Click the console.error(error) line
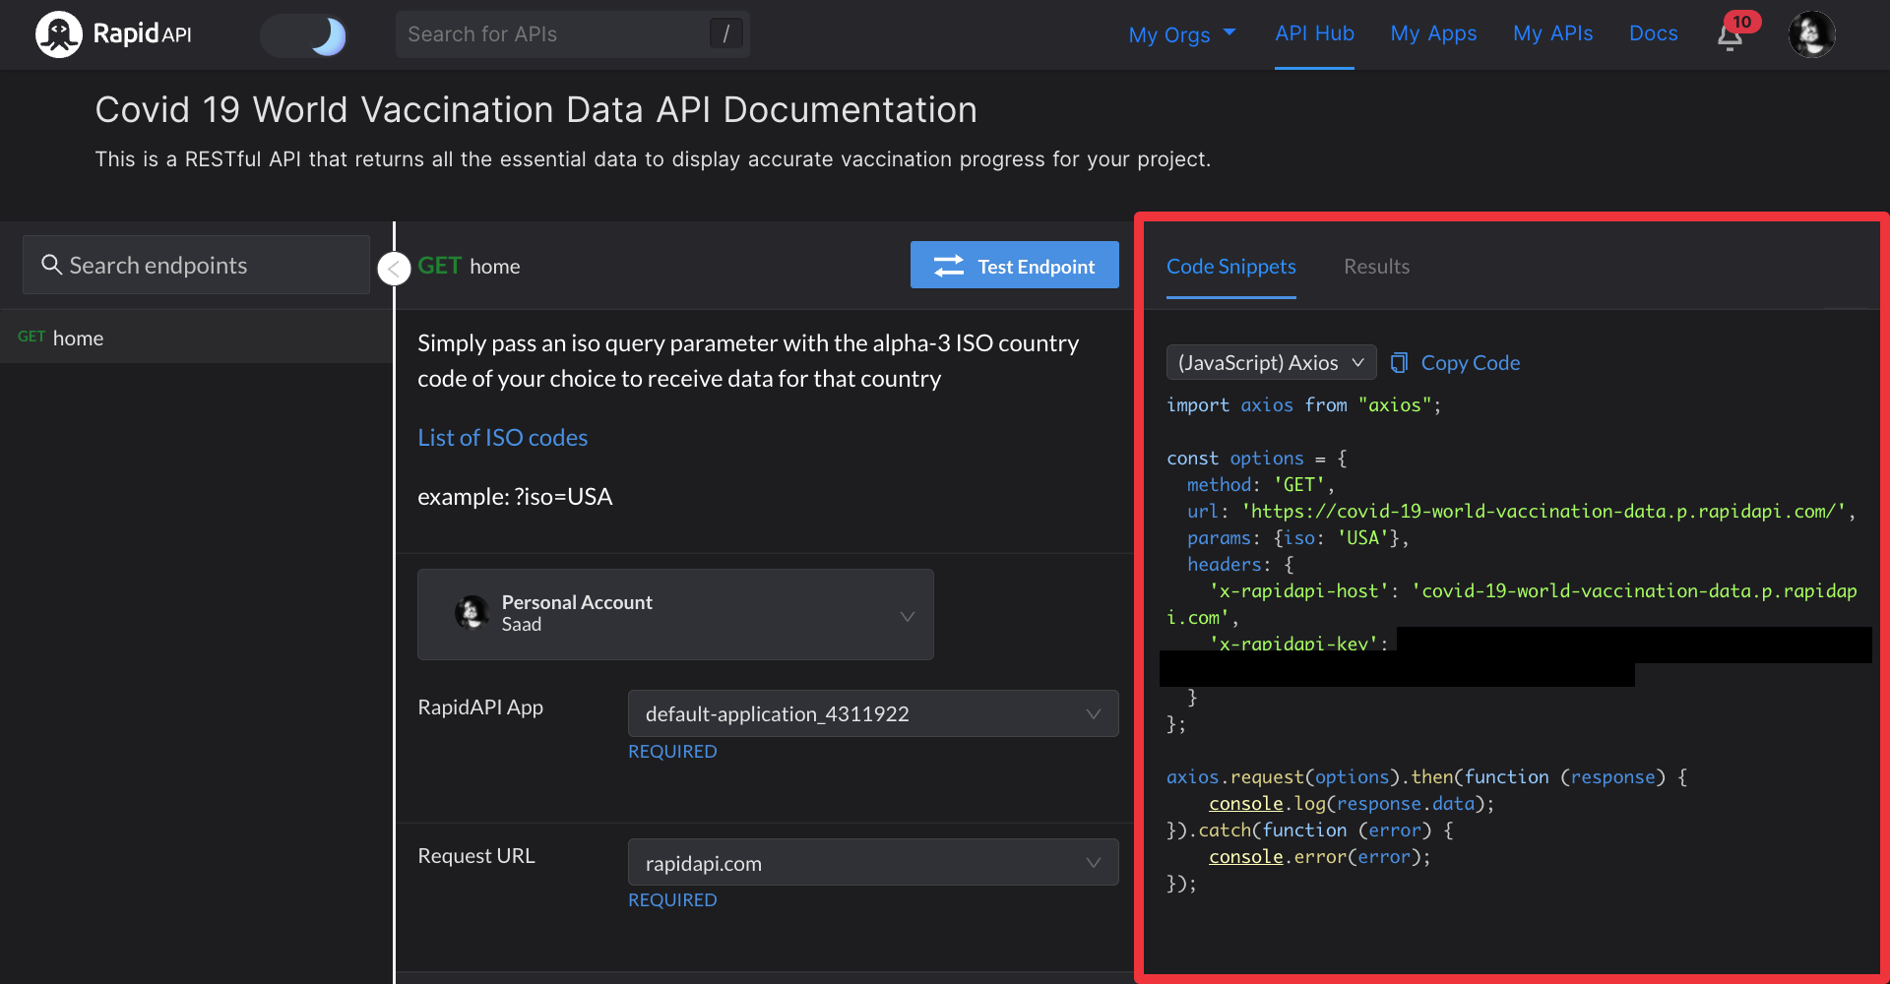The height and width of the screenshot is (984, 1890). point(1320,857)
